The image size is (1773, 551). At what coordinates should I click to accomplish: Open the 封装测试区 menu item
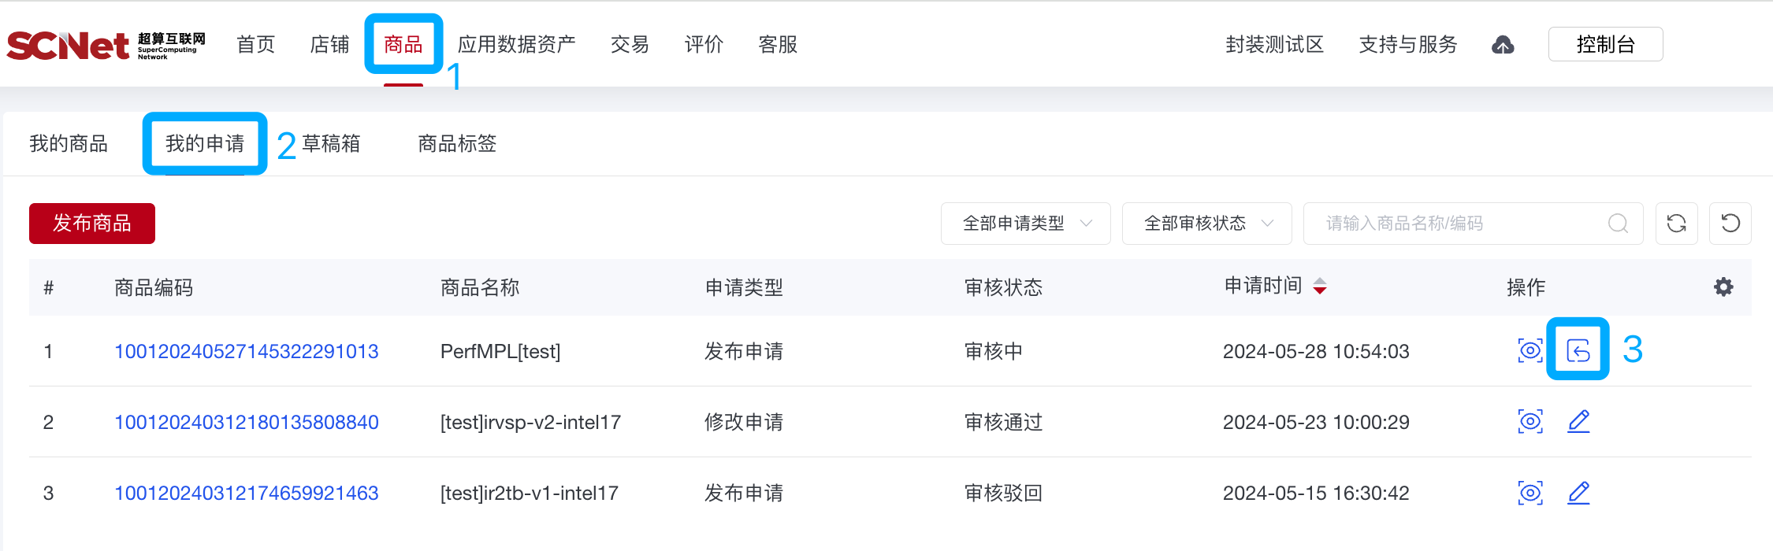point(1273,44)
